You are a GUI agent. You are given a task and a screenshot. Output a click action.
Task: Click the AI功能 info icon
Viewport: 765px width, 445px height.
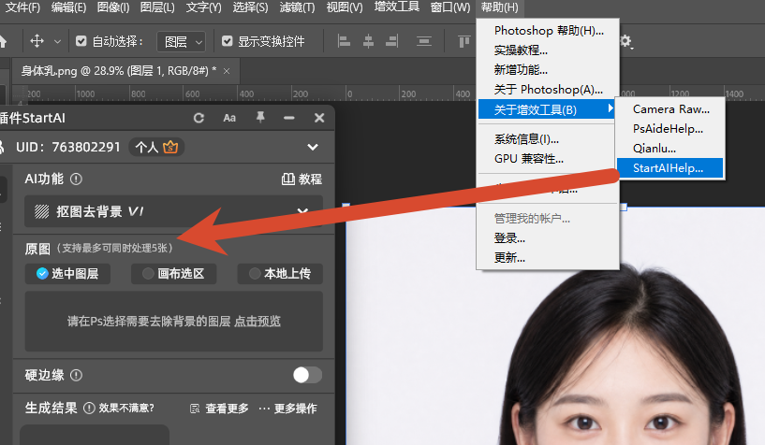[76, 179]
